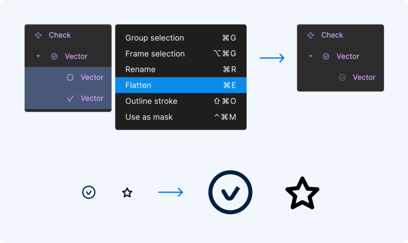Click the Check component icon in right panel
This screenshot has height=243, width=408.
[x=311, y=35]
